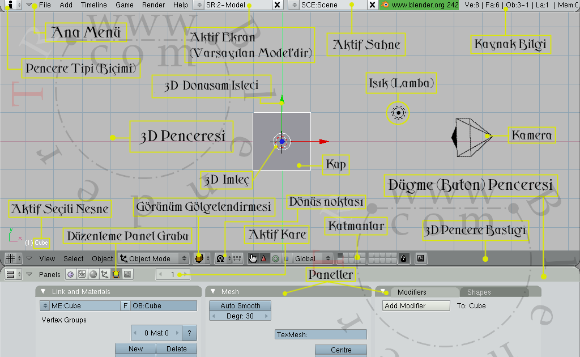Screen dimensions: 580x357
Task: Open the Editing panel group icon
Action: point(116,274)
